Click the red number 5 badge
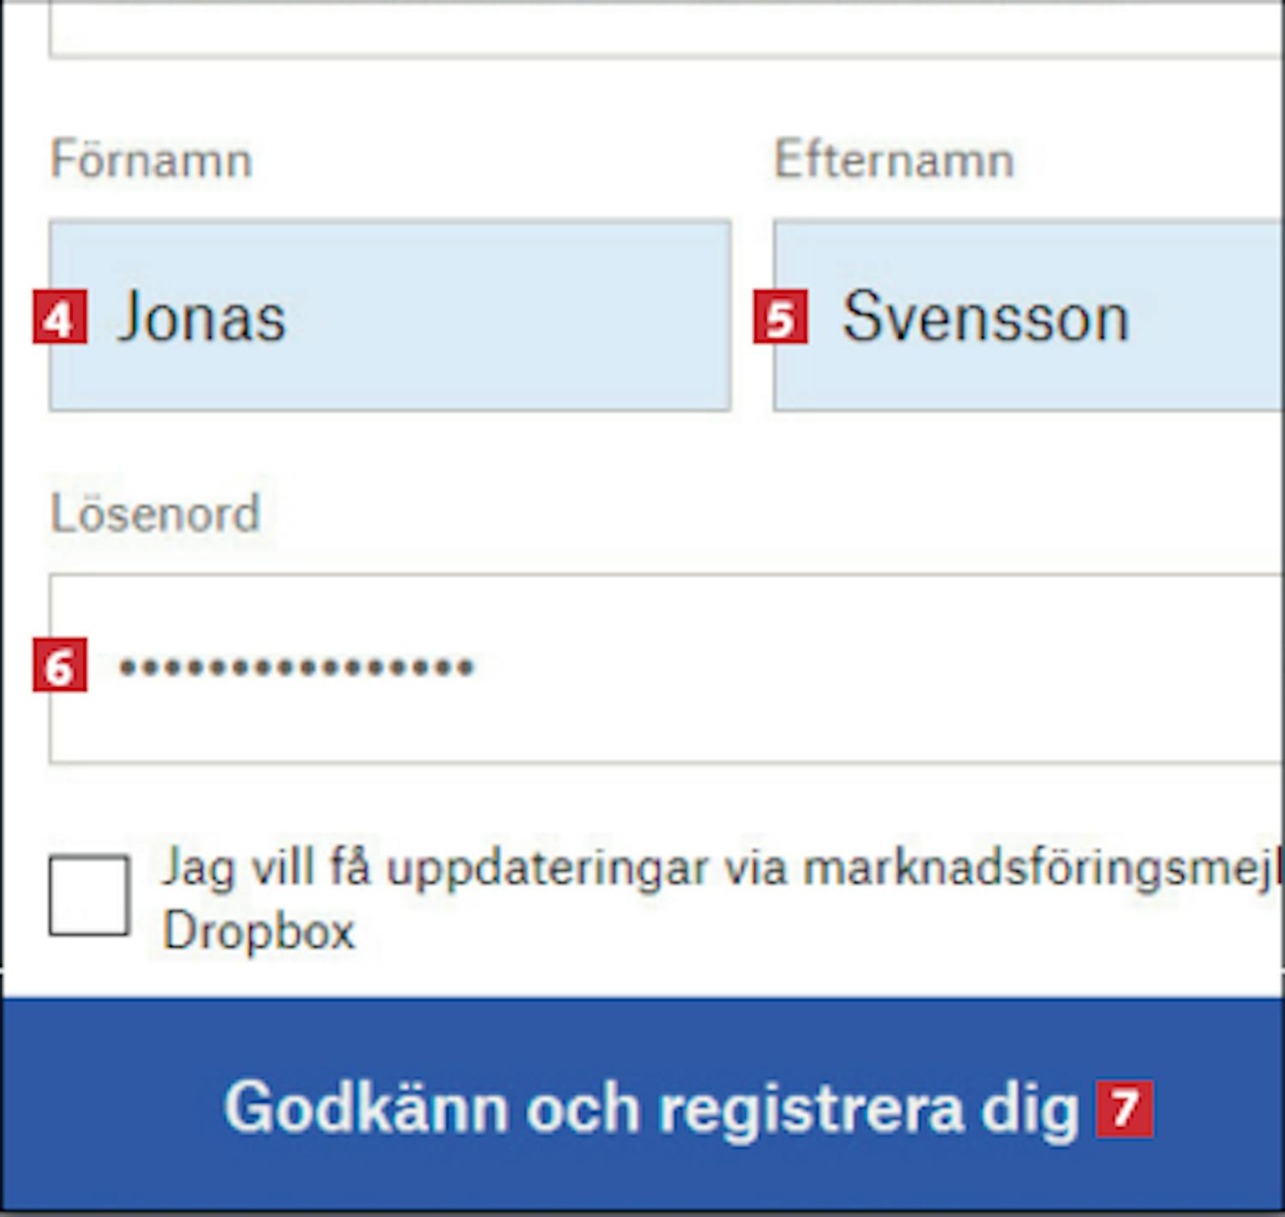The height and width of the screenshot is (1217, 1285). click(x=780, y=318)
